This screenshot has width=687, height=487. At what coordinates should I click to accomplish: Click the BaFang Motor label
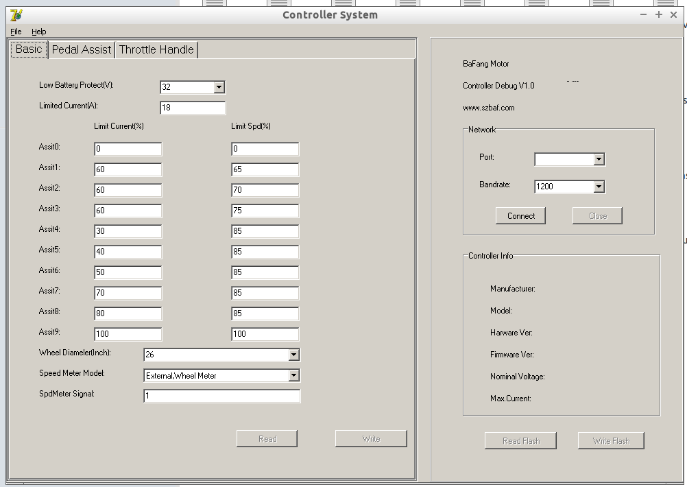(x=486, y=64)
